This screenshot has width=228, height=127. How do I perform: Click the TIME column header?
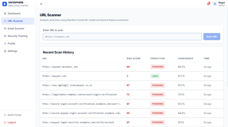coord(206,59)
